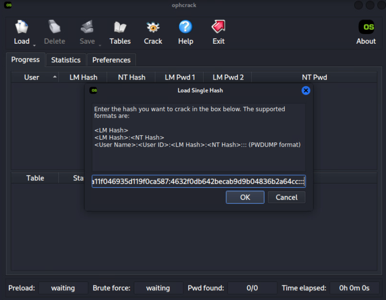The image size is (386, 300).
Task: Open the About ophcrack icon
Action: click(x=366, y=27)
